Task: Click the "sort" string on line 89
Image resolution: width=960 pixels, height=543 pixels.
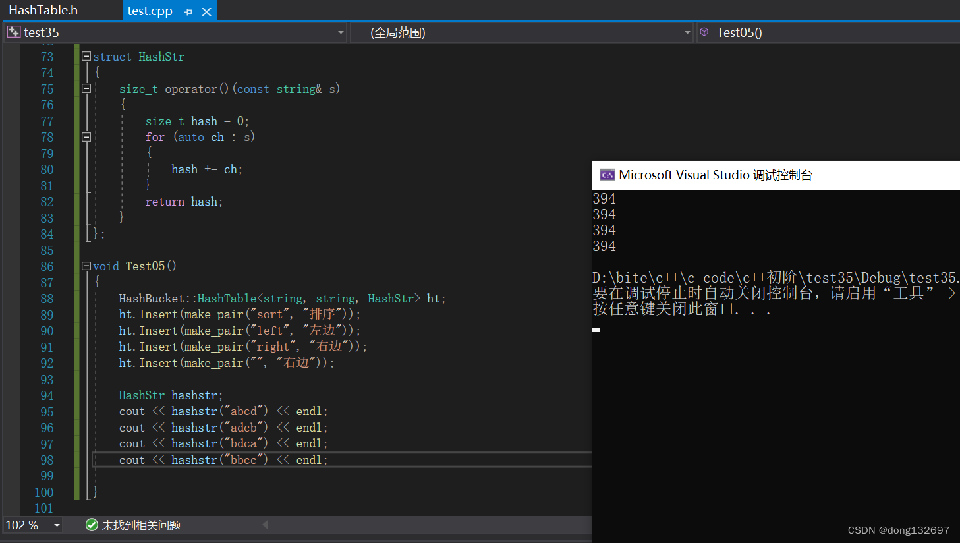Action: coord(270,314)
